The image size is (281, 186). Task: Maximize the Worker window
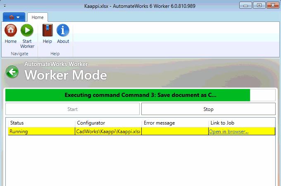(x=259, y=5)
